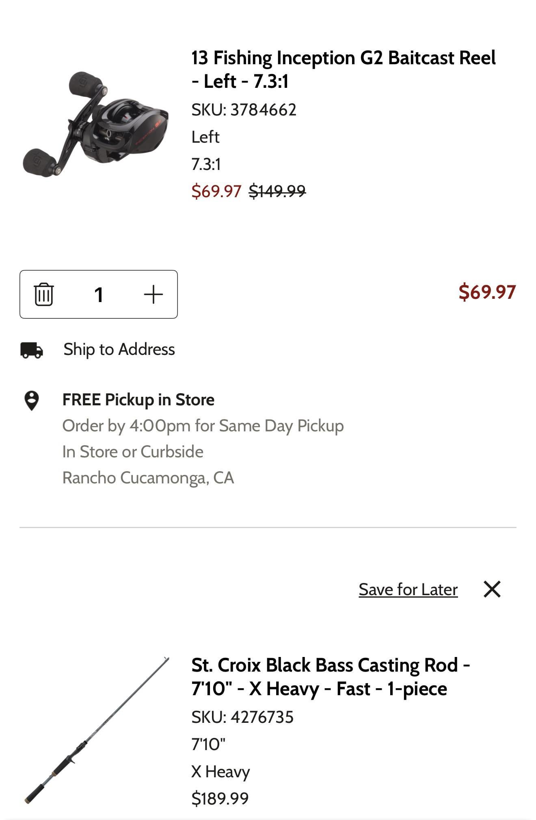Viewport: 536px width, 820px height.
Task: Remove the St. Croix rod with the X icon
Action: (492, 589)
